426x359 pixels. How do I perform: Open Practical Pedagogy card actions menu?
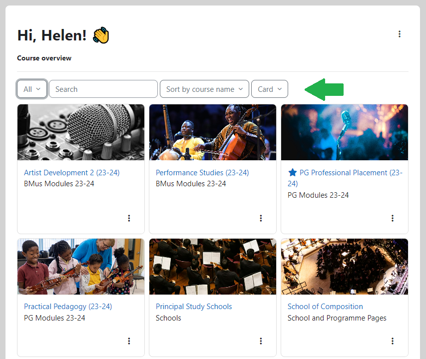129,341
